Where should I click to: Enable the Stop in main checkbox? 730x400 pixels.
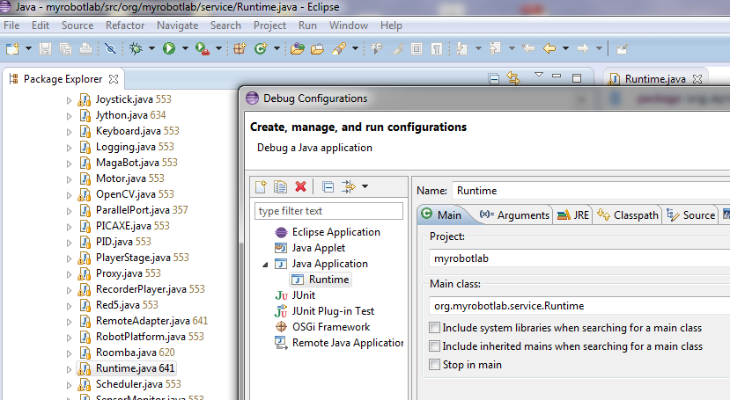coord(434,365)
